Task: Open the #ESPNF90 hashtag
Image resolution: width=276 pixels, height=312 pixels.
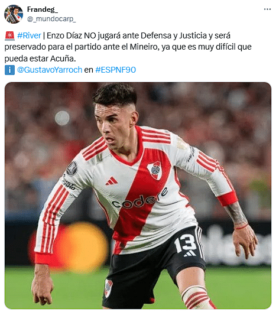Action: [x=115, y=70]
